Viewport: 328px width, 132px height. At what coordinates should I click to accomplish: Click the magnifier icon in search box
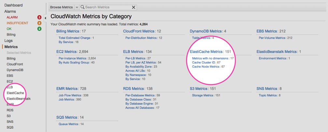pos(82,7)
